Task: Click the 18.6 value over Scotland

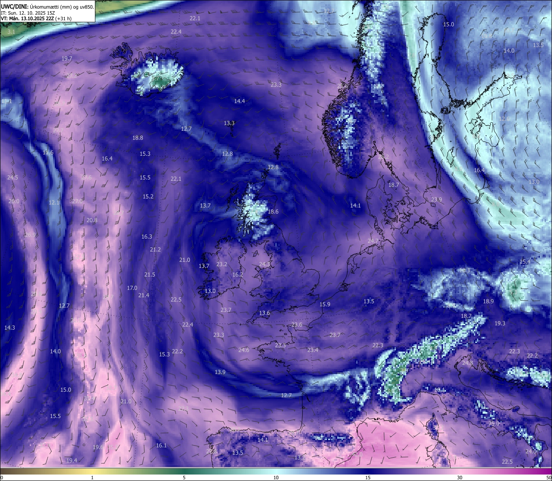Action: tap(273, 211)
